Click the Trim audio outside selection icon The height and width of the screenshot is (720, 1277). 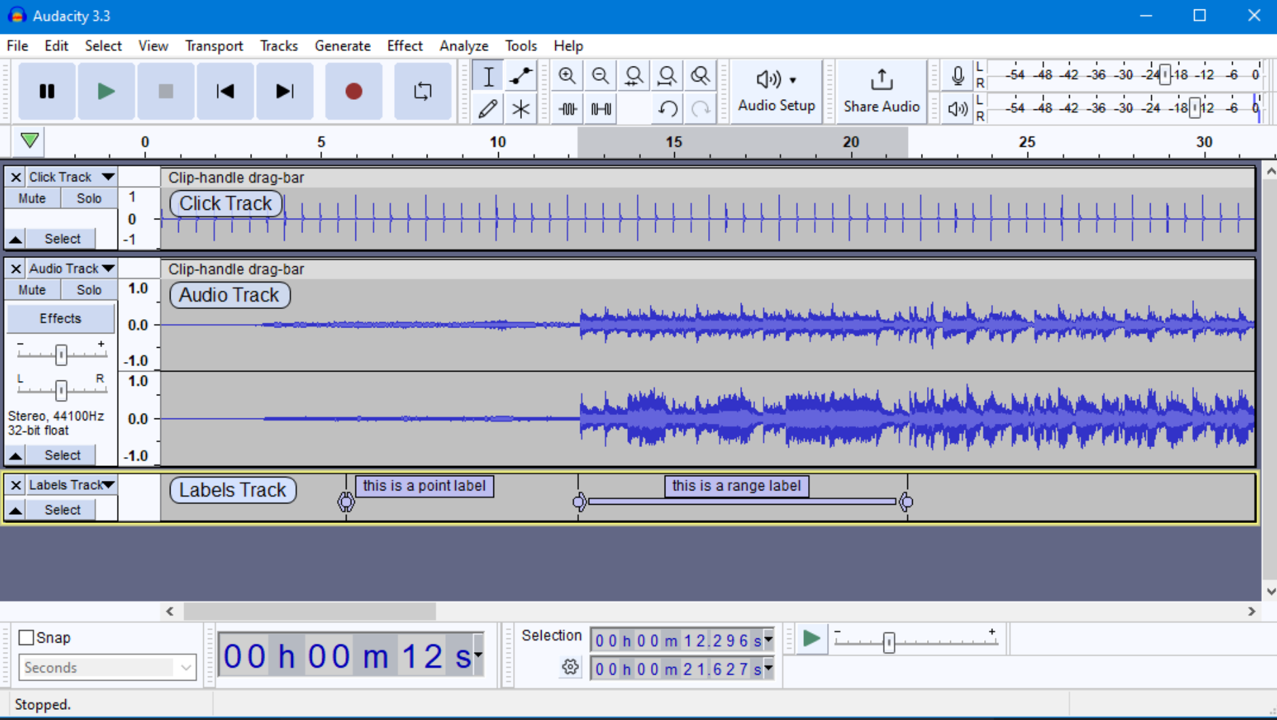[x=567, y=109]
